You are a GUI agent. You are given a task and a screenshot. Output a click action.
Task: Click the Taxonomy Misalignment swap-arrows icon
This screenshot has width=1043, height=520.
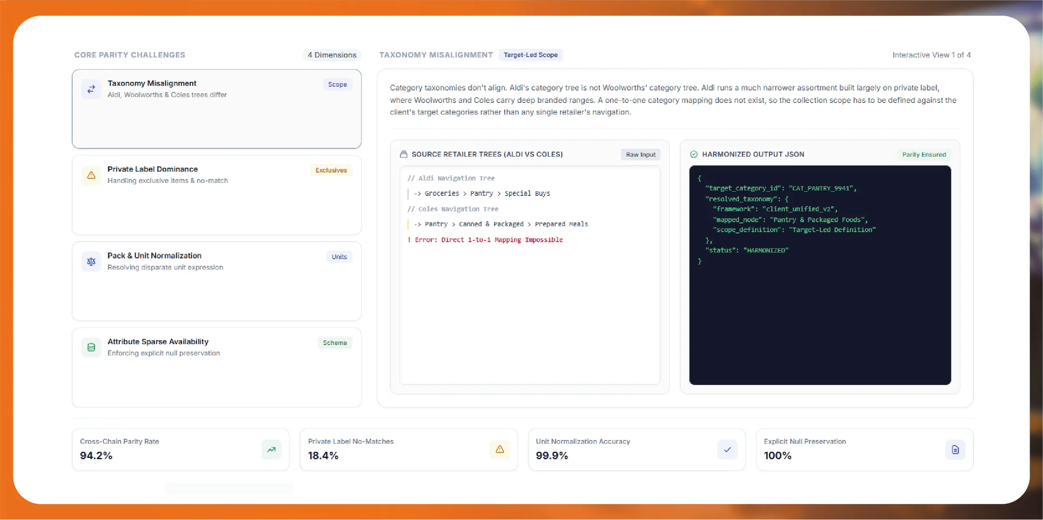91,89
